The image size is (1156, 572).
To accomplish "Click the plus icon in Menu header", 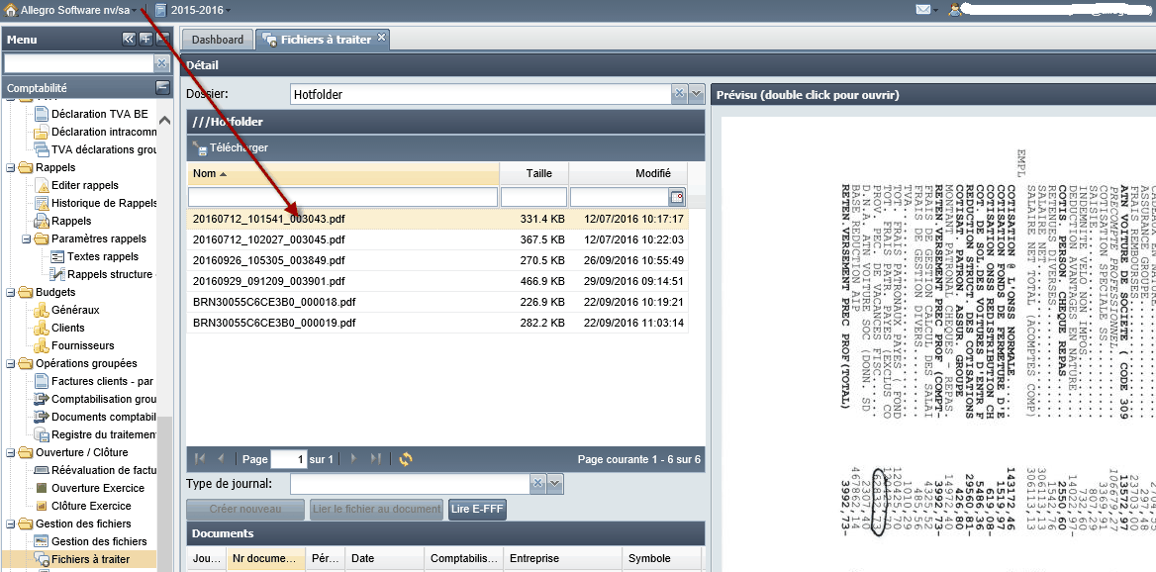I will coord(145,39).
